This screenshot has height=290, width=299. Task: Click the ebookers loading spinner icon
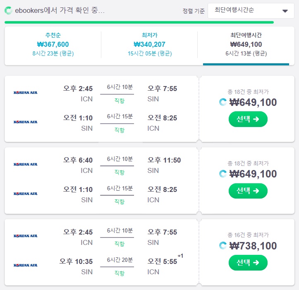(x=8, y=10)
